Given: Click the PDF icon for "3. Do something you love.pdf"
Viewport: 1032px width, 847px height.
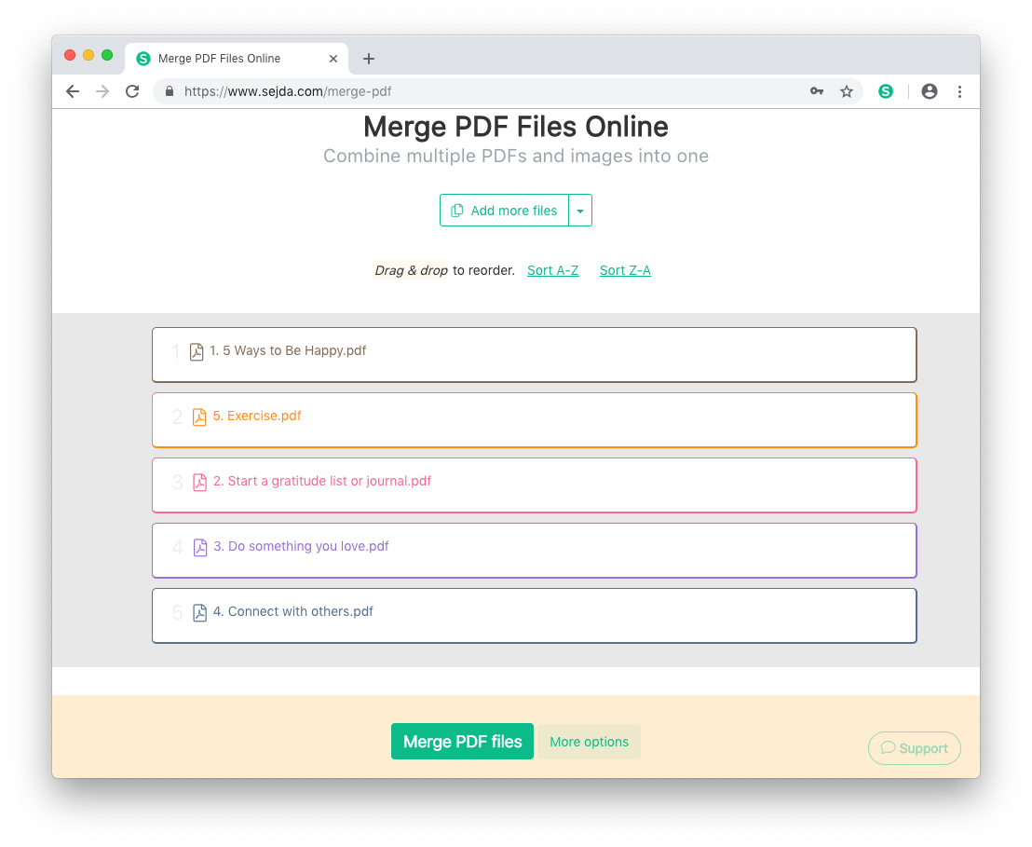Looking at the screenshot, I should 199,547.
